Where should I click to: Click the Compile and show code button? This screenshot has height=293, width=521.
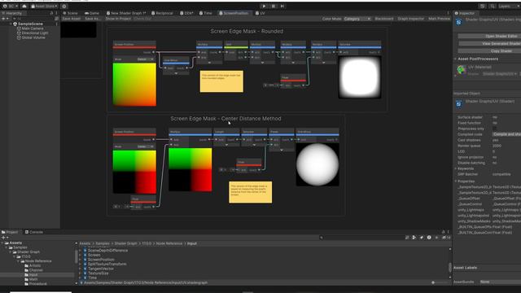(x=506, y=134)
